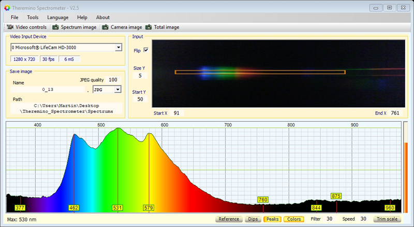Click the Trim scale button

387,219
